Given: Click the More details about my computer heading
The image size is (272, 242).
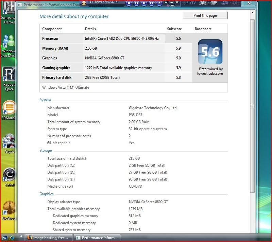Looking at the screenshot, I should pos(74,16).
